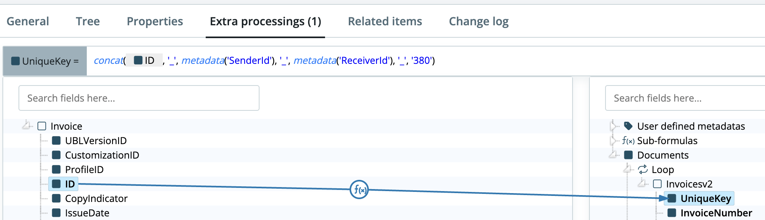Click the Documents node square icon
765x220 pixels.
coord(628,155)
